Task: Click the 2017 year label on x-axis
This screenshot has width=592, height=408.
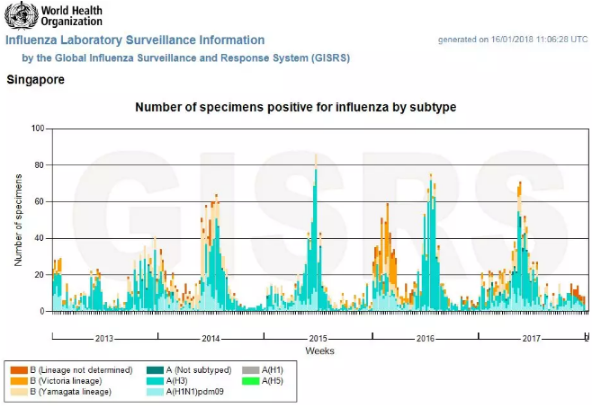Action: (531, 339)
